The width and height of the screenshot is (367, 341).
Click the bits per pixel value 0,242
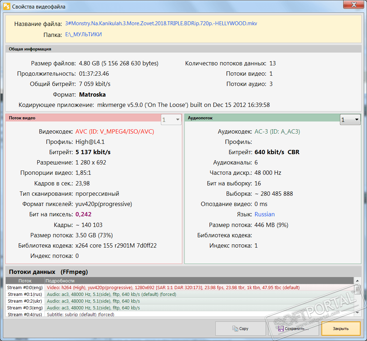coord(83,214)
